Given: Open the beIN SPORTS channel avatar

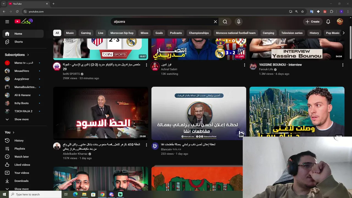Looking at the screenshot, I should [x=57, y=66].
